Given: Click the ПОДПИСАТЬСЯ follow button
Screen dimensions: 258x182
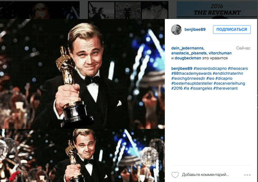Looking at the screenshot, I should [x=232, y=29].
